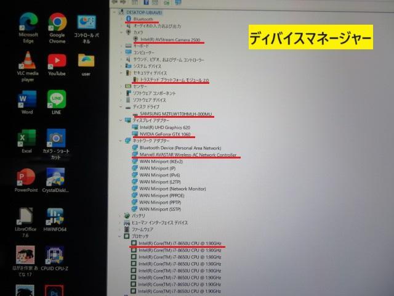Select WAN Miniport (Network Monitor) entry
Screen dimensions: 394x296
pyautogui.click(x=172, y=189)
